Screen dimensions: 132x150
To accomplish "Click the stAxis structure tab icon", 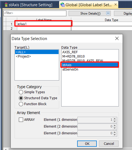I will (x=6, y=5).
